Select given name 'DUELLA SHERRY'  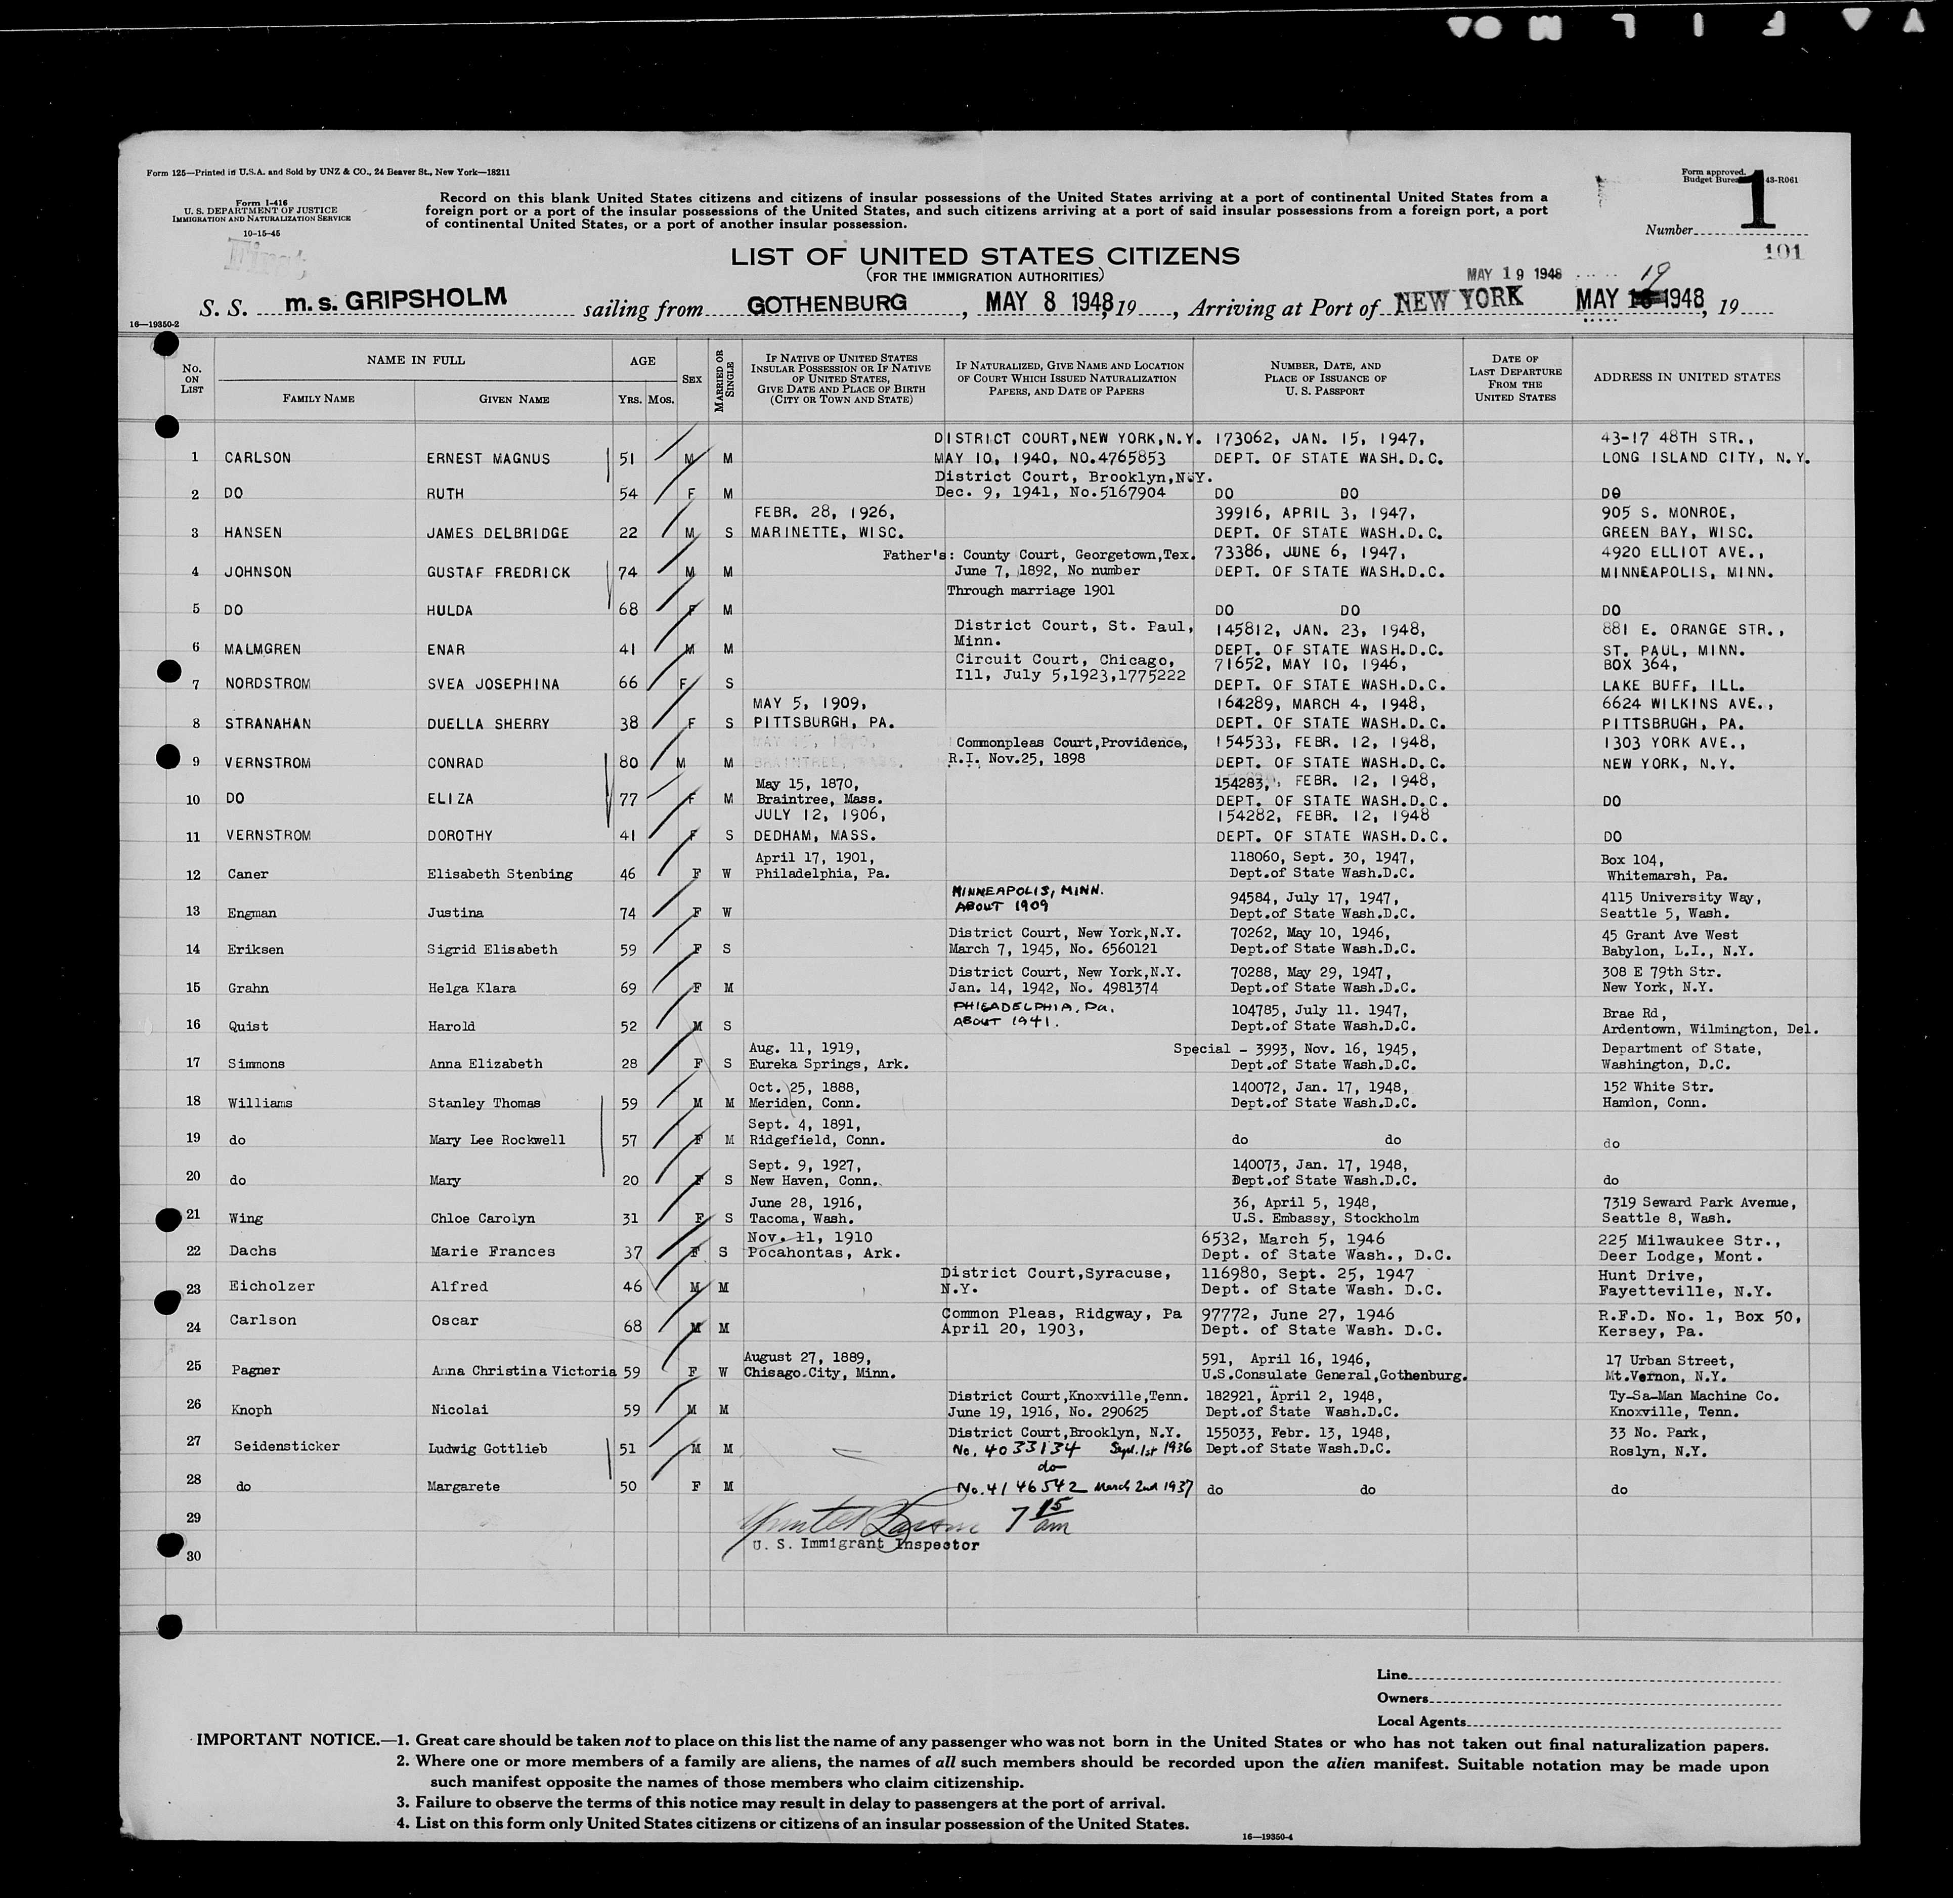pos(488,724)
